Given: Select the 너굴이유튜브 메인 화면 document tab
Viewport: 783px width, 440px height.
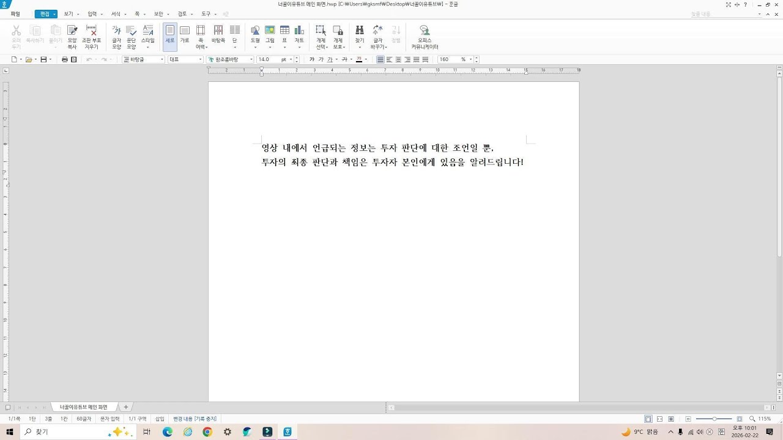Looking at the screenshot, I should coord(83,407).
